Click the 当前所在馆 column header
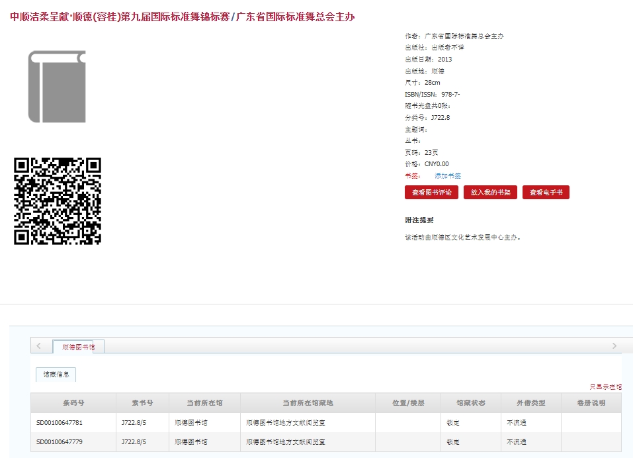 tap(204, 402)
